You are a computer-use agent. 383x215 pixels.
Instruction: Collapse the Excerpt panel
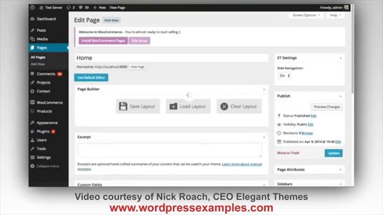[264, 137]
